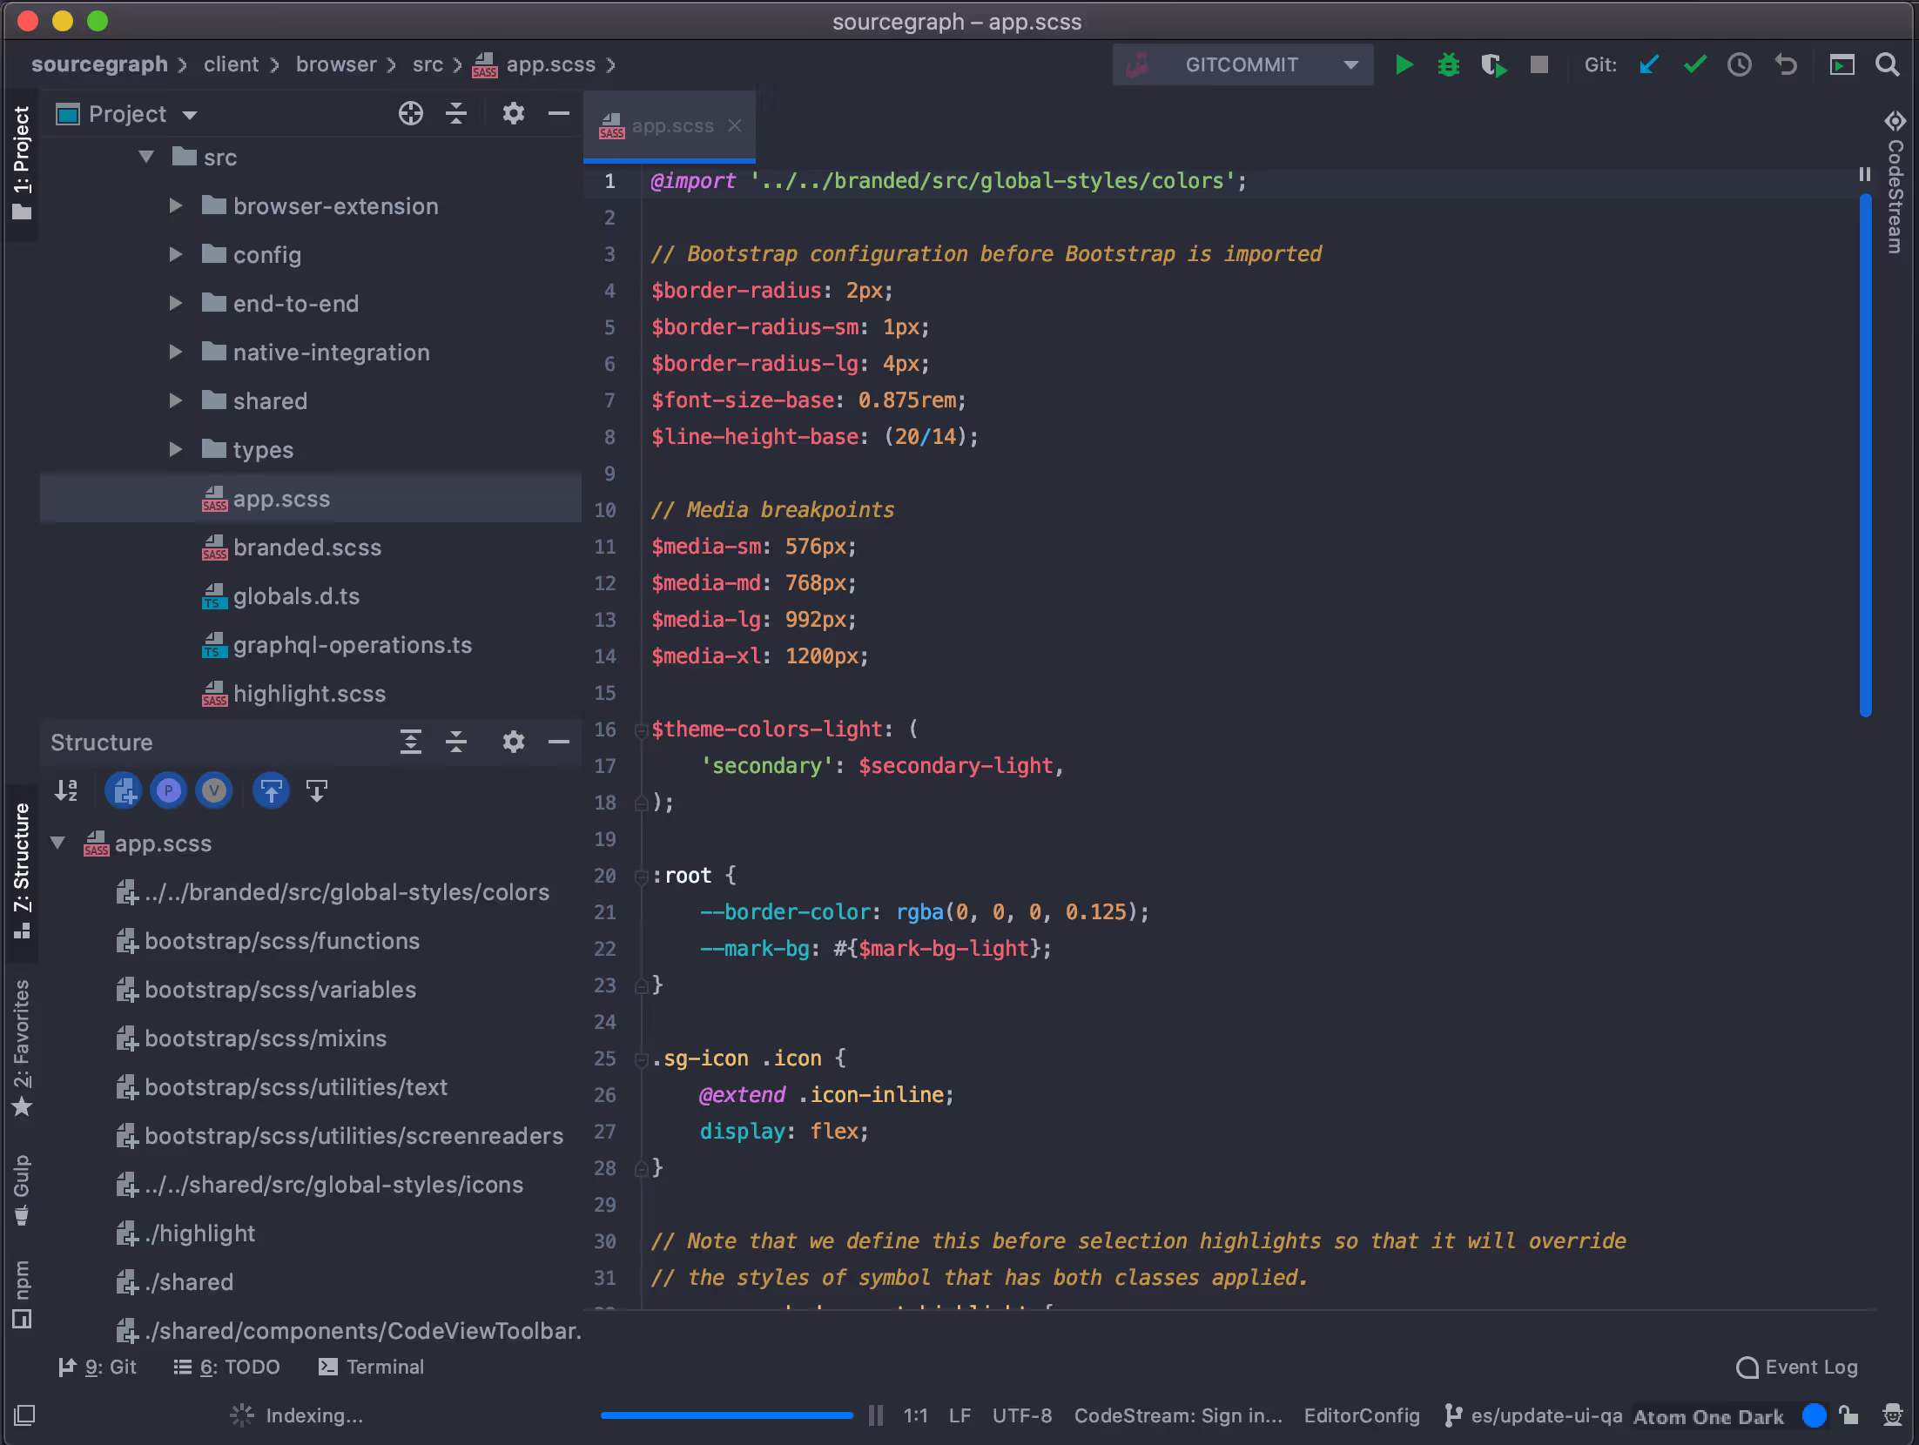The image size is (1919, 1445).
Task: Open the Event Log
Action: [x=1797, y=1368]
